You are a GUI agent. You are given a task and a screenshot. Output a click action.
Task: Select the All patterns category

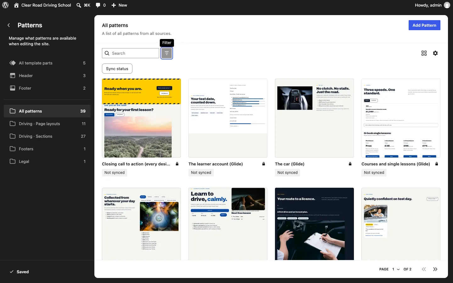(47, 111)
